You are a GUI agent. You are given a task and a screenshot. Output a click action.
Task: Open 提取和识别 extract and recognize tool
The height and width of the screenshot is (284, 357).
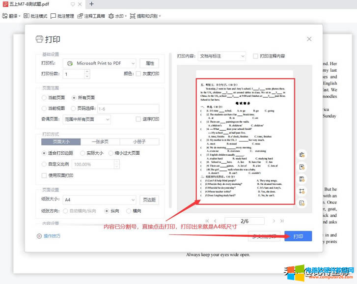click(x=144, y=16)
